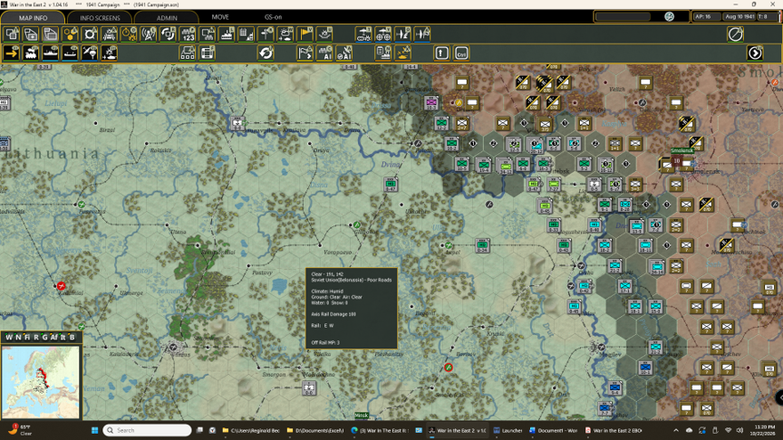
Task: Toggle the yellow flag victory icon
Action: click(x=305, y=34)
